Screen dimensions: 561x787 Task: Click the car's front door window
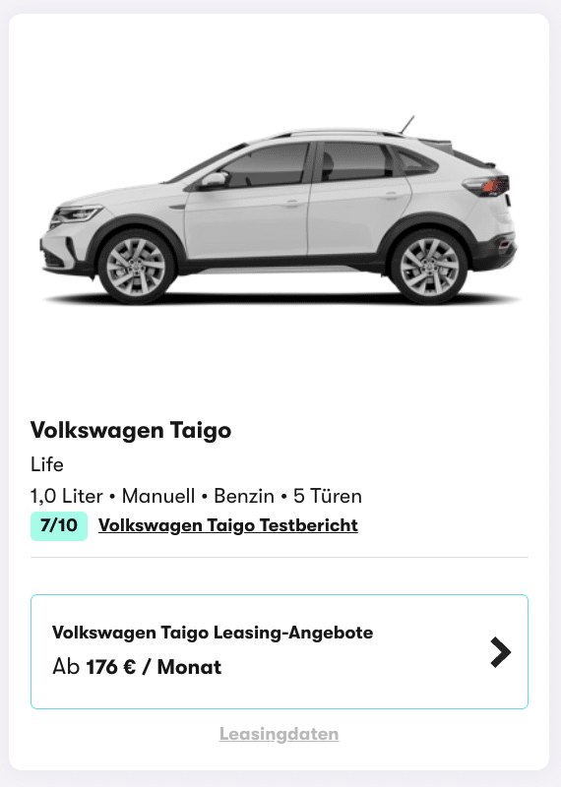(x=265, y=164)
